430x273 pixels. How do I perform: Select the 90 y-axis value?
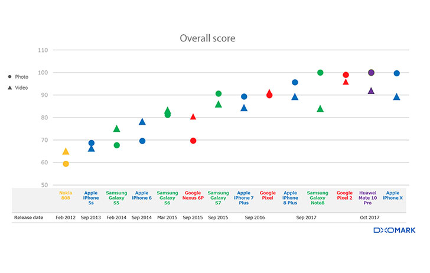pos(45,95)
